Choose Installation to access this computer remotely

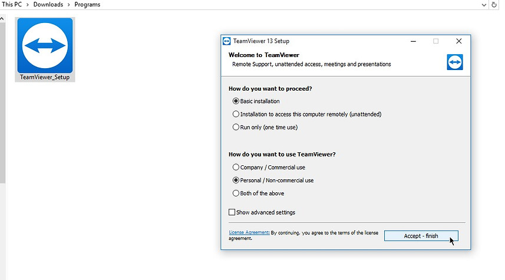click(x=307, y=114)
